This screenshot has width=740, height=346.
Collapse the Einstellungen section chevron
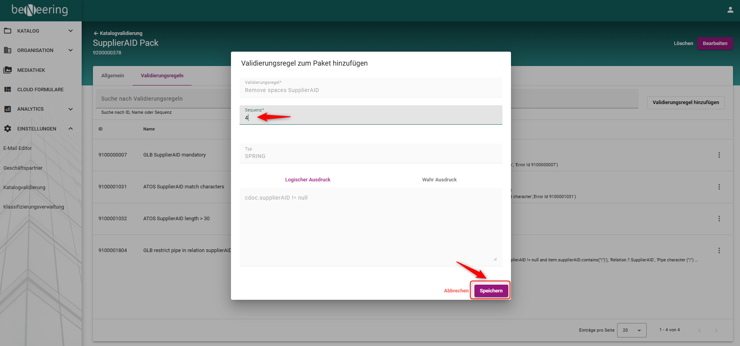(x=70, y=129)
